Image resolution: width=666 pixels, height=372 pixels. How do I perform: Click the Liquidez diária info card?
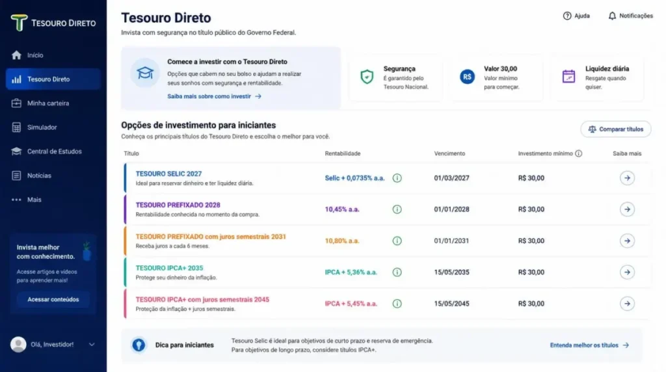point(597,77)
